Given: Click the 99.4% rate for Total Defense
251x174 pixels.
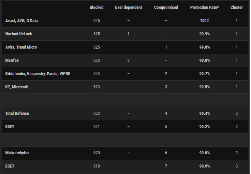Looking at the screenshot, I should pos(204,114).
